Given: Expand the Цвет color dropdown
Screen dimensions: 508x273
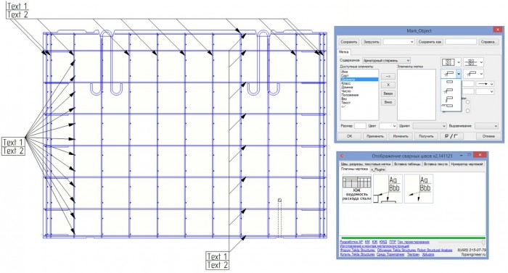Looking at the screenshot, I should 388,126.
